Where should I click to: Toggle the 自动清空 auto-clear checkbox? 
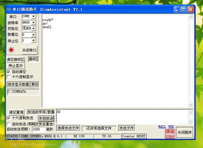click(8, 72)
